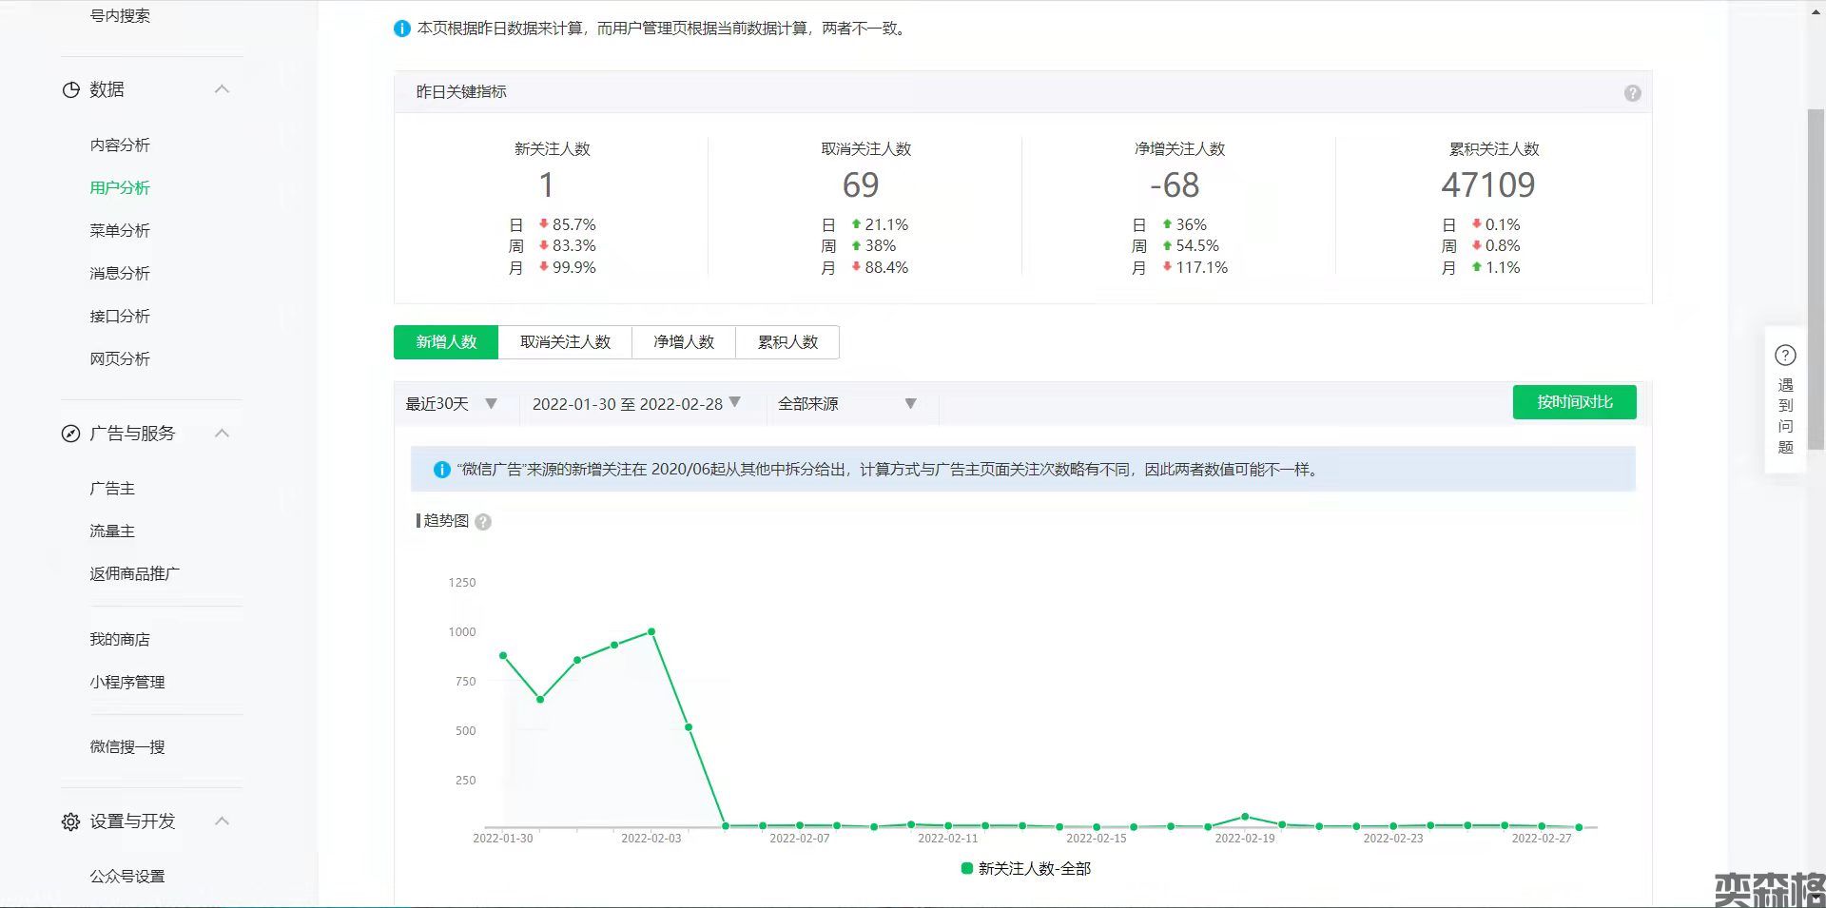Switch to 累积人数 tab

point(787,342)
